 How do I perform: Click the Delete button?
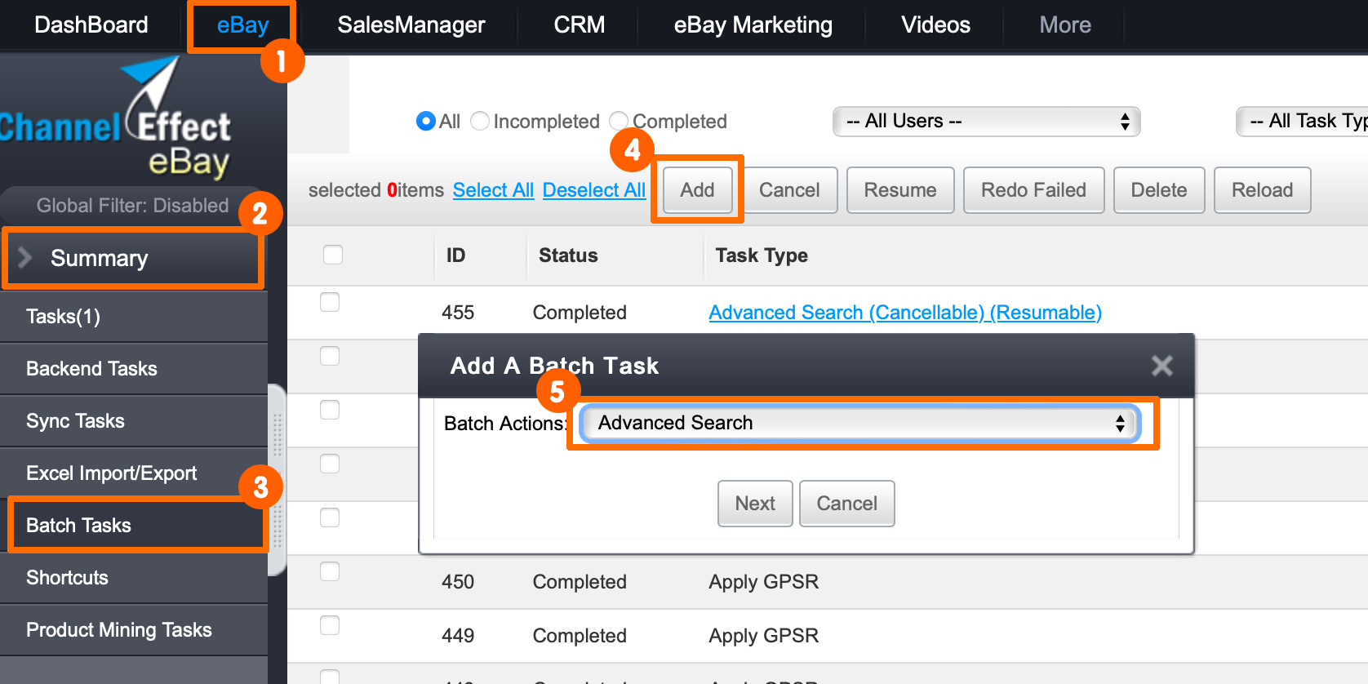tap(1159, 190)
